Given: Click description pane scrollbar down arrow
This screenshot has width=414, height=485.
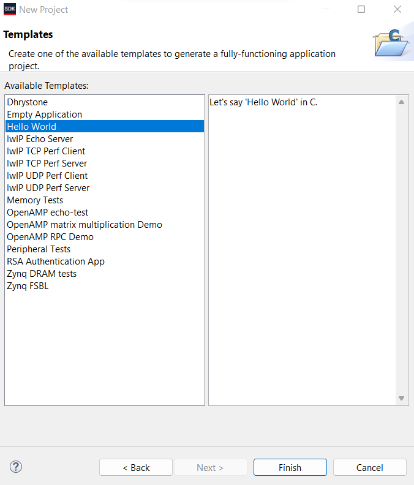Looking at the screenshot, I should [x=402, y=399].
